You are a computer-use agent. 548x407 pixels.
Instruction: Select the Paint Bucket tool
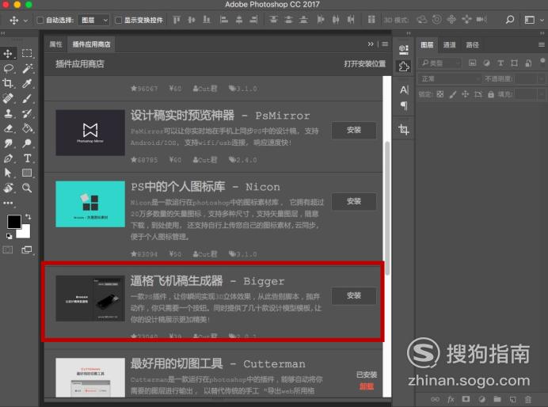(x=27, y=128)
